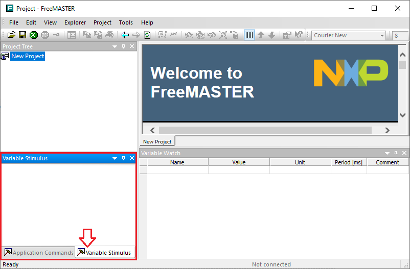Click the print icon in toolbar
The image size is (410, 269).
(x=109, y=35)
